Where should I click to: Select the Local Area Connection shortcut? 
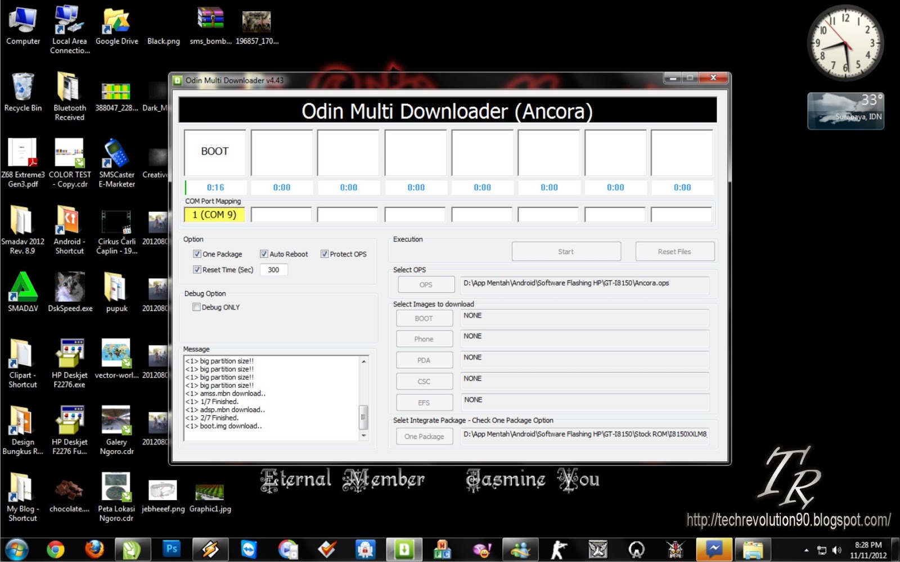point(70,30)
